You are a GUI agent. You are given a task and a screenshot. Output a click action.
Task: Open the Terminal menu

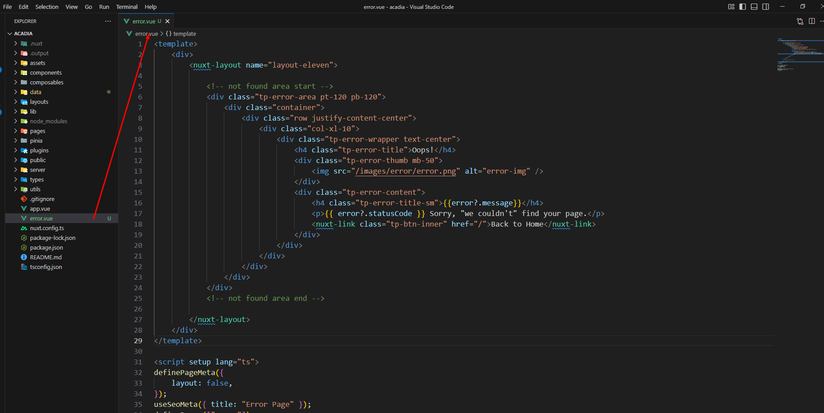(127, 7)
